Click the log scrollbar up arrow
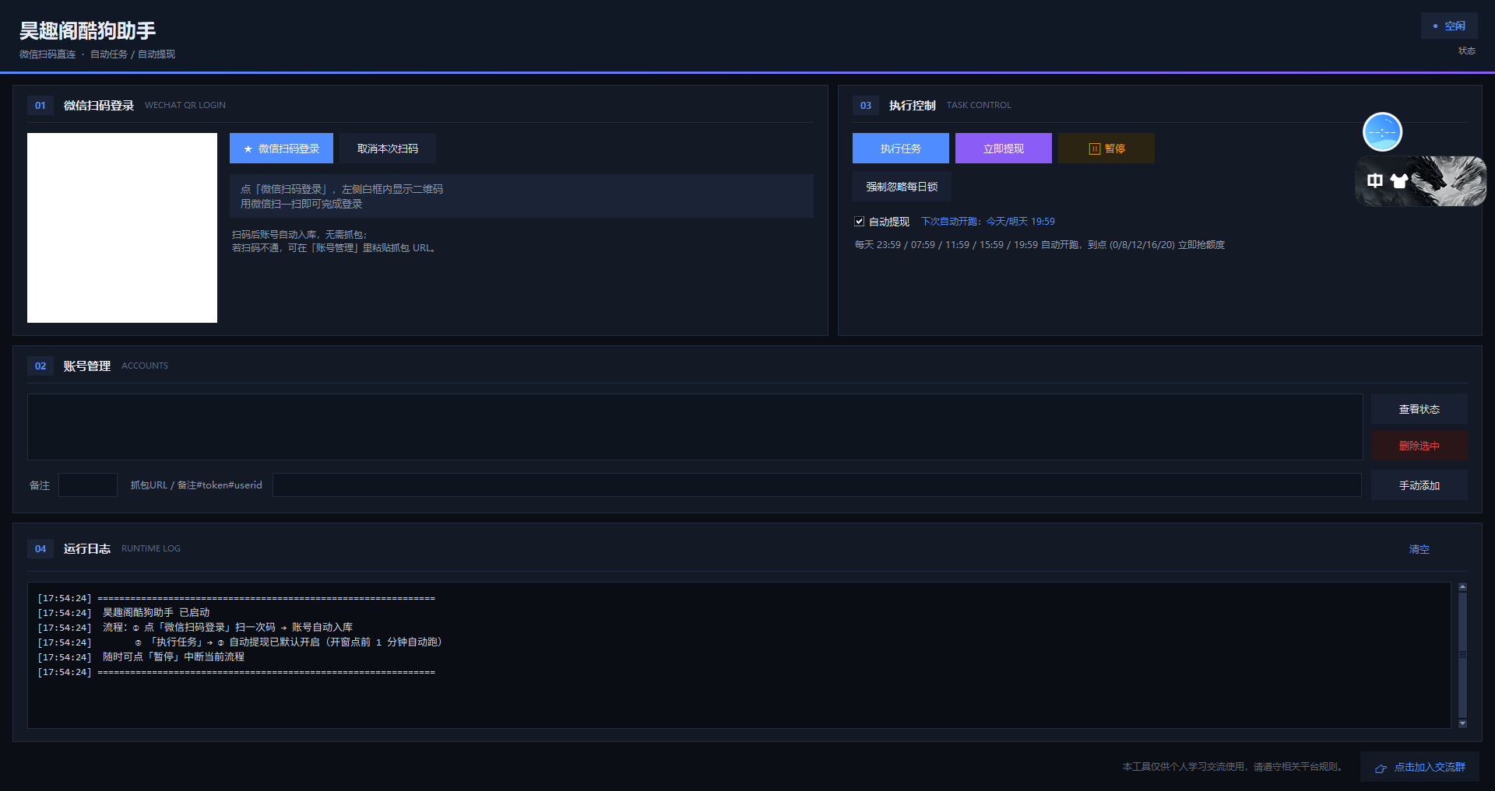This screenshot has width=1495, height=791. pyautogui.click(x=1462, y=587)
